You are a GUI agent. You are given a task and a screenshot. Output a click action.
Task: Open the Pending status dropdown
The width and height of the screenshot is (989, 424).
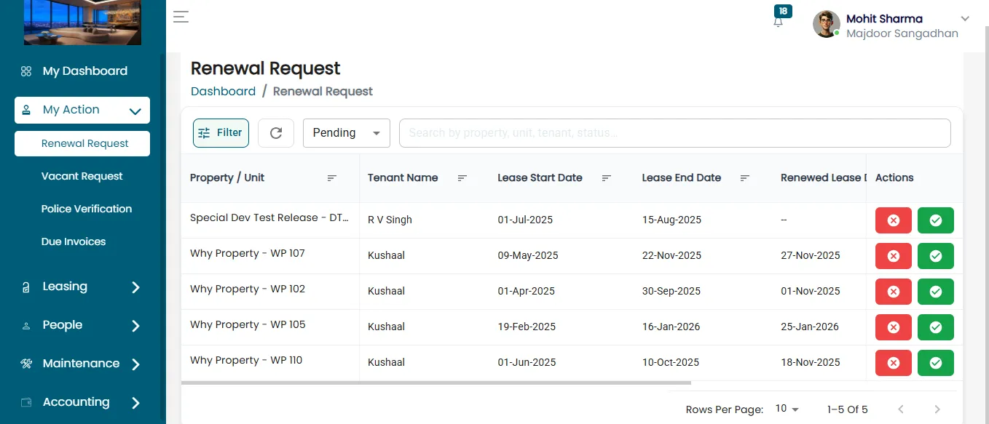(x=347, y=133)
